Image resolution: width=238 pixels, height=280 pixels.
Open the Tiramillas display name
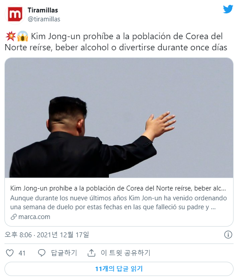(43, 10)
